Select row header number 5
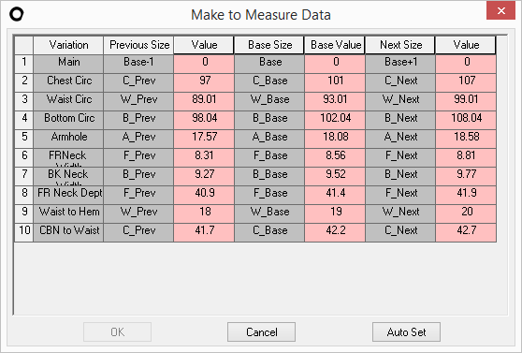The height and width of the screenshot is (353, 522). point(24,137)
